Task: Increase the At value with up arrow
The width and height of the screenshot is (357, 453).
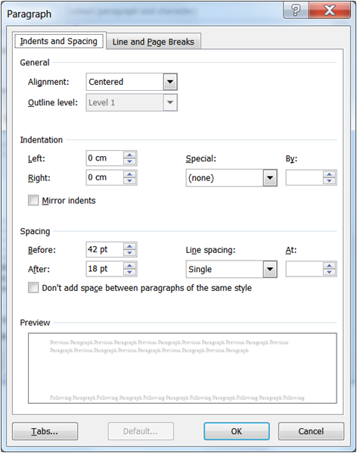Action: pos(329,266)
